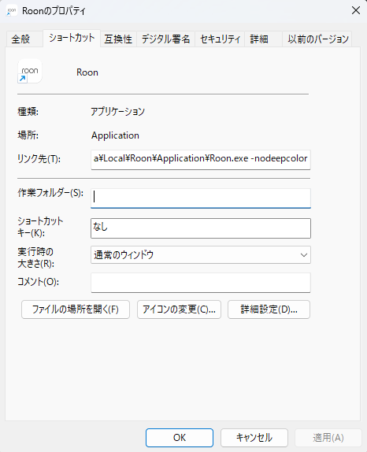Click the ショートカットキー field showing なし
367x452 pixels.
click(201, 228)
